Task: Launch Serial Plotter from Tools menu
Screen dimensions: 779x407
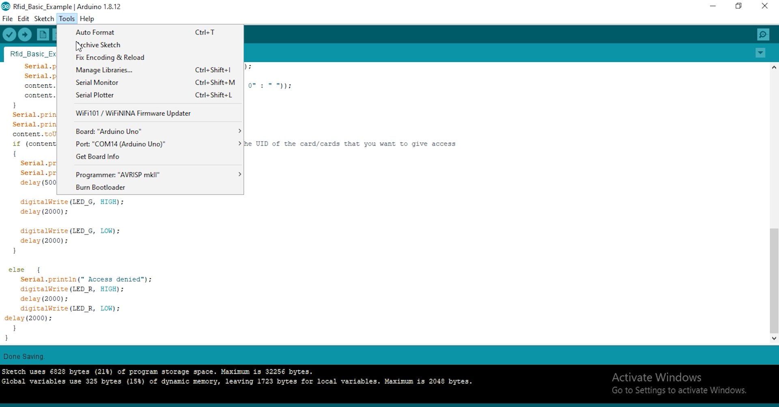Action: (95, 95)
